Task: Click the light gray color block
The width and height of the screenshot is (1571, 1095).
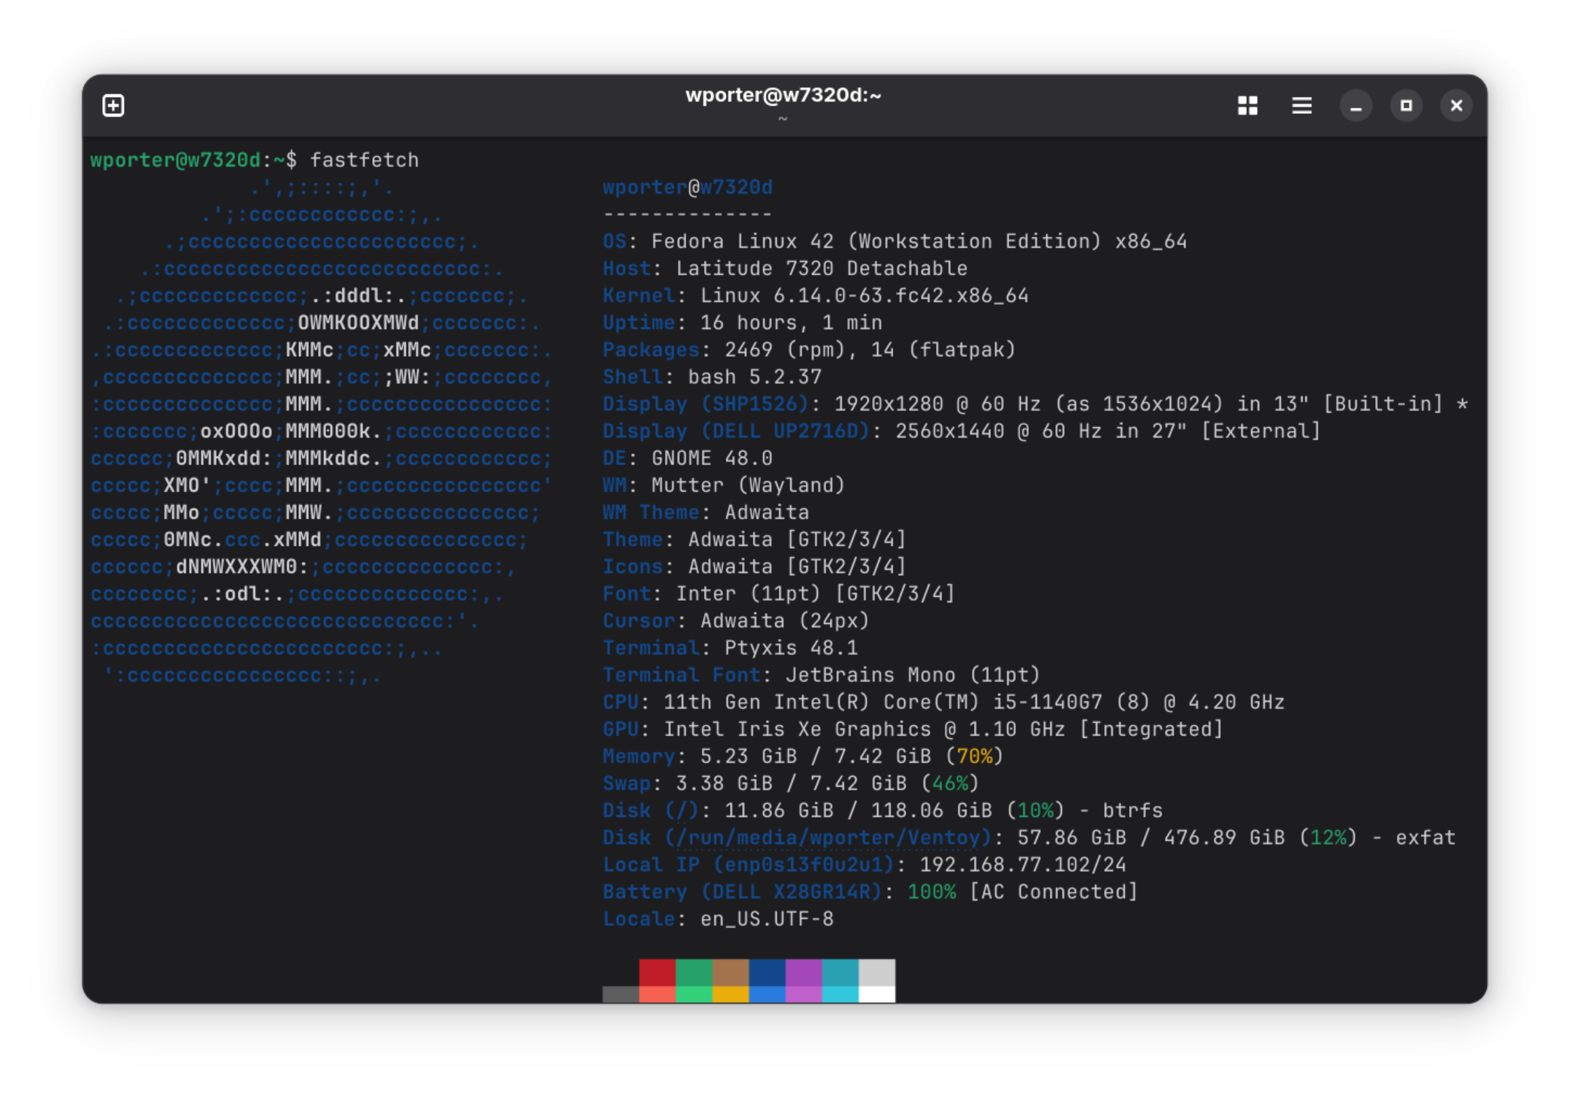Action: coord(877,972)
